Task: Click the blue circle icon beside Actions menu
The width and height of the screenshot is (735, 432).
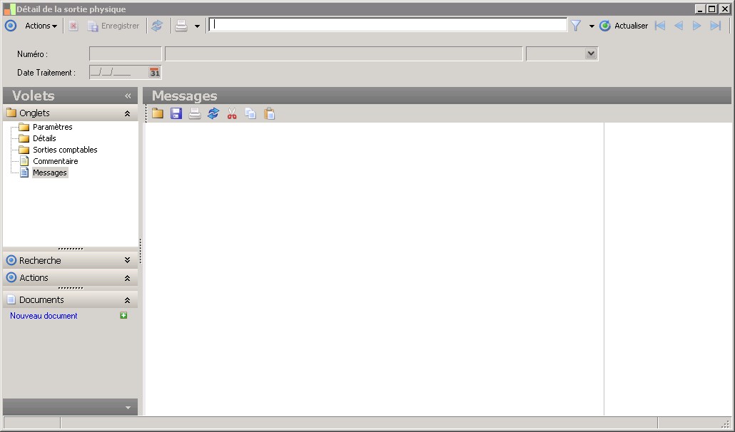Action: point(10,26)
